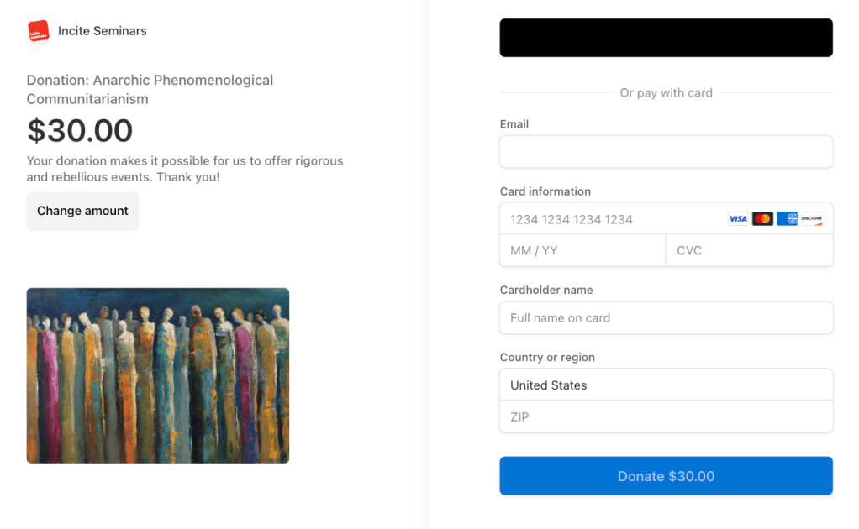859x529 pixels.
Task: Click the Discover card icon
Action: pos(811,219)
